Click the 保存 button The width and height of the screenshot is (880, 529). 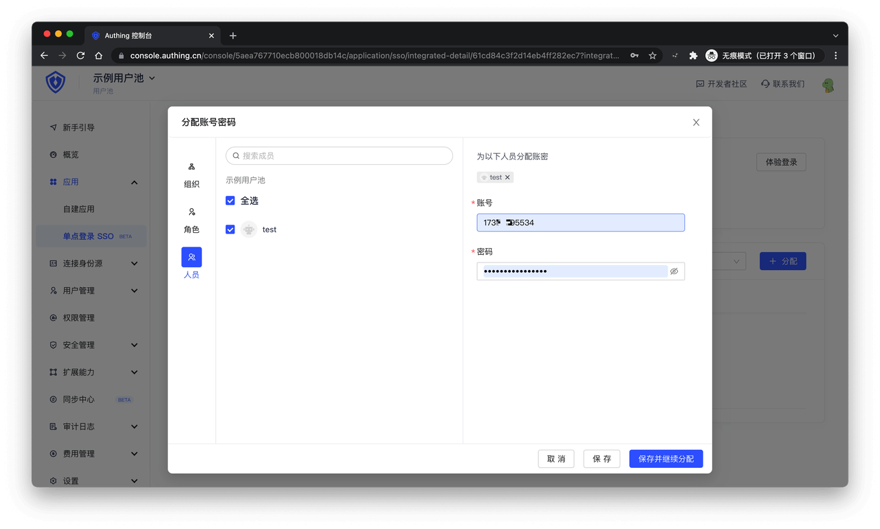point(602,459)
